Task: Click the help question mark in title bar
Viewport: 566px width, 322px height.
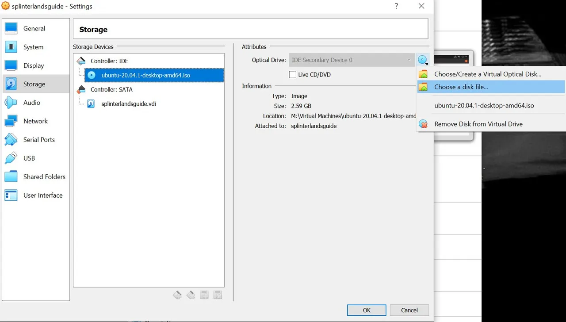Action: [x=396, y=6]
